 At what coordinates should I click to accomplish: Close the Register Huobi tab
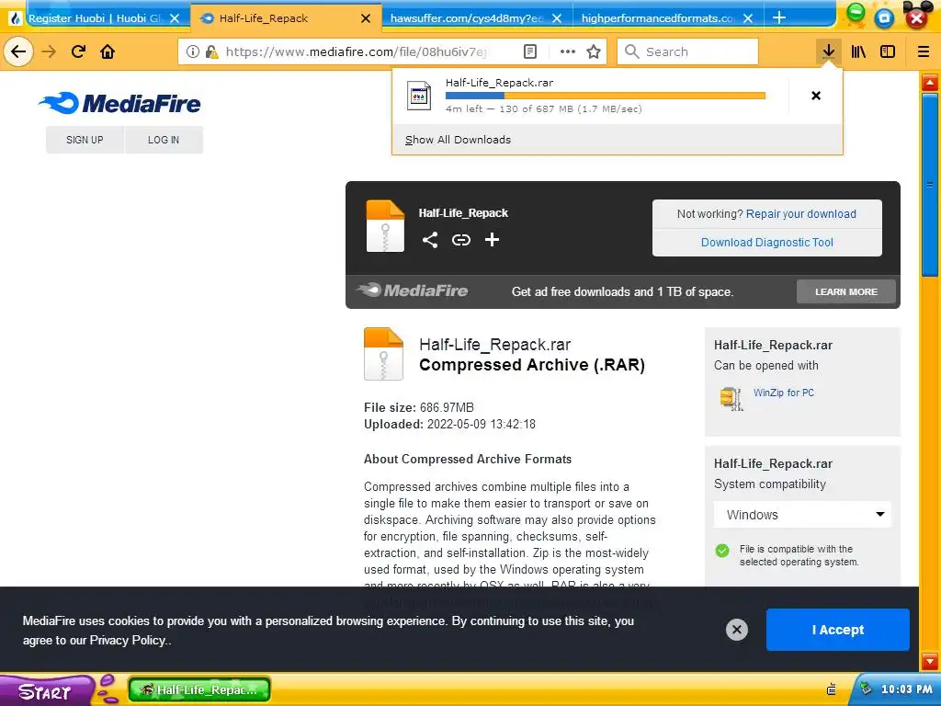(x=175, y=18)
